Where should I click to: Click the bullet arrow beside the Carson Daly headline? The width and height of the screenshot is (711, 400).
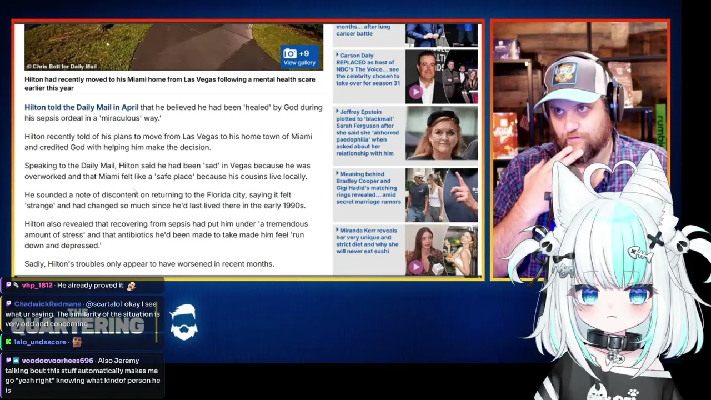pyautogui.click(x=338, y=56)
